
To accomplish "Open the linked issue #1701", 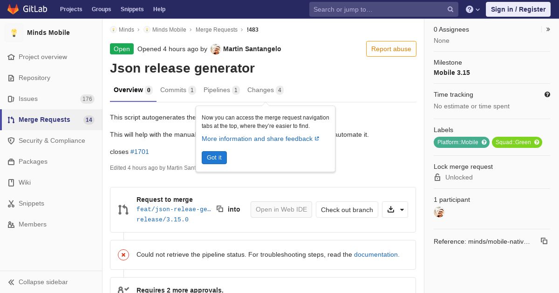I will [140, 152].
